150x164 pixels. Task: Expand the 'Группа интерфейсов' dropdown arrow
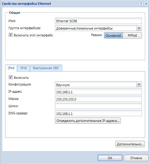click(x=139, y=28)
